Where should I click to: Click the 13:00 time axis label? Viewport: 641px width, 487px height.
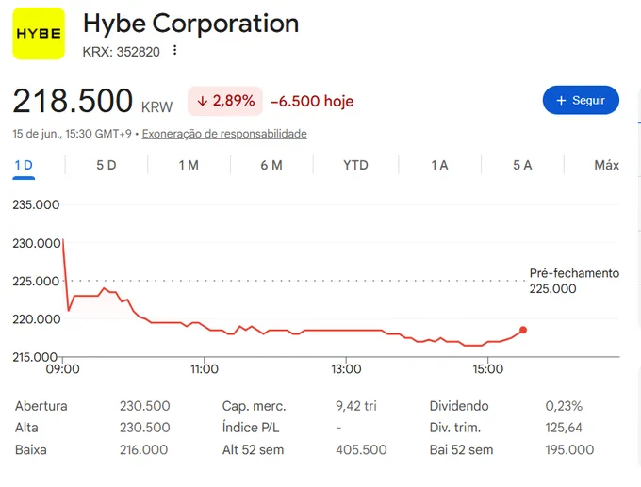(x=346, y=369)
